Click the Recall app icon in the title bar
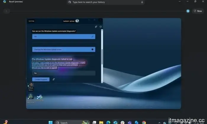Viewport: 207px width, 124px height. [4, 2]
